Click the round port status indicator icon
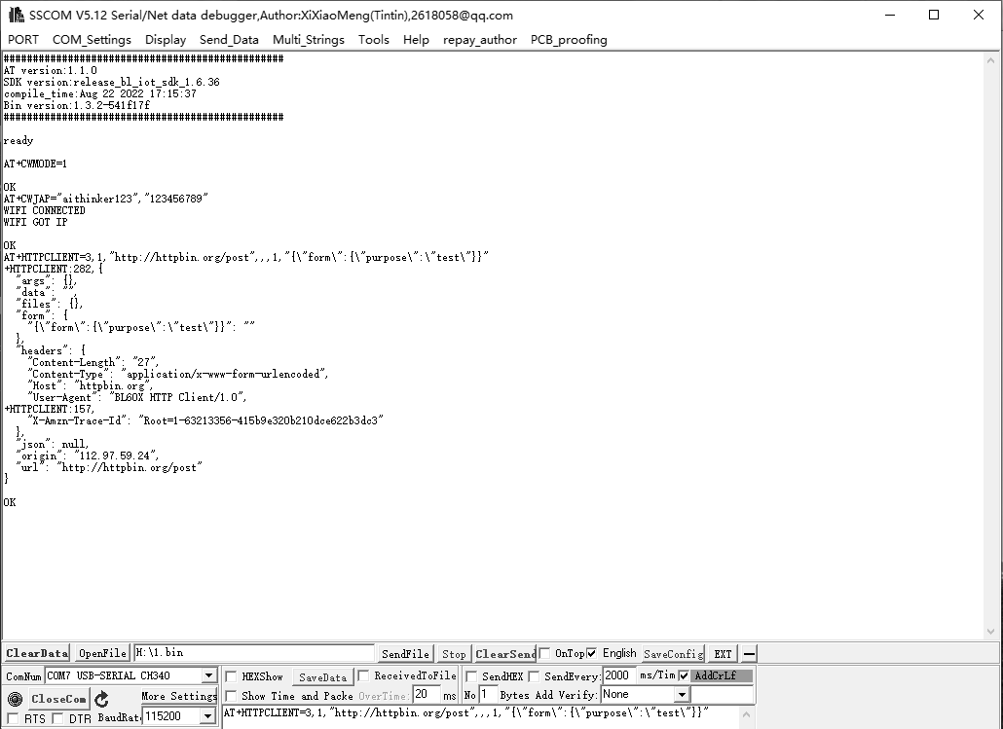Image resolution: width=1003 pixels, height=729 pixels. [16, 699]
